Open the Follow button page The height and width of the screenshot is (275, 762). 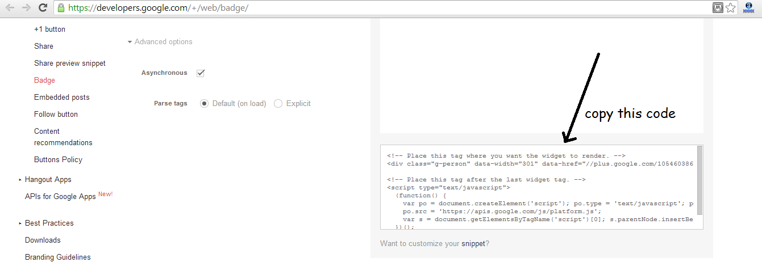(56, 115)
